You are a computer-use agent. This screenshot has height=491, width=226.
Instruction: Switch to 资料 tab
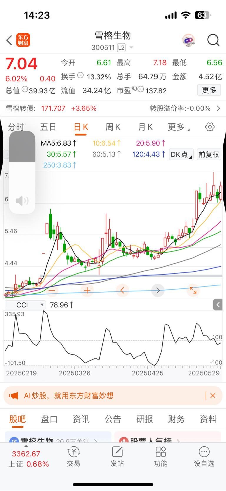point(208,419)
